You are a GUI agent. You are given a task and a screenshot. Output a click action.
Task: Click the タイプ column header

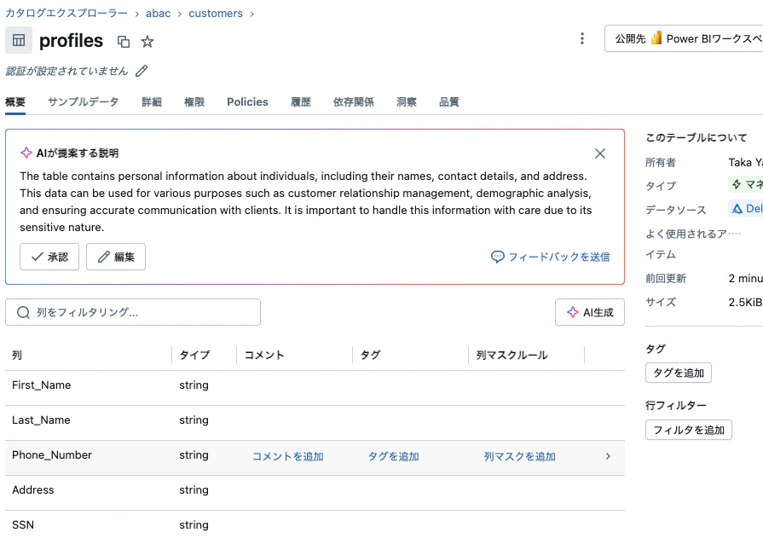point(194,356)
